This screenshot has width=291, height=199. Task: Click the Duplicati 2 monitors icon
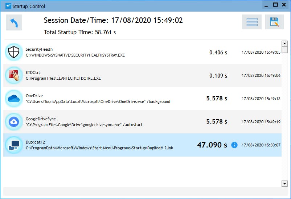click(14, 145)
